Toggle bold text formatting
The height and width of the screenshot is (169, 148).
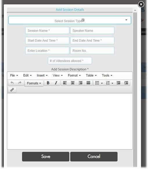click(x=48, y=83)
